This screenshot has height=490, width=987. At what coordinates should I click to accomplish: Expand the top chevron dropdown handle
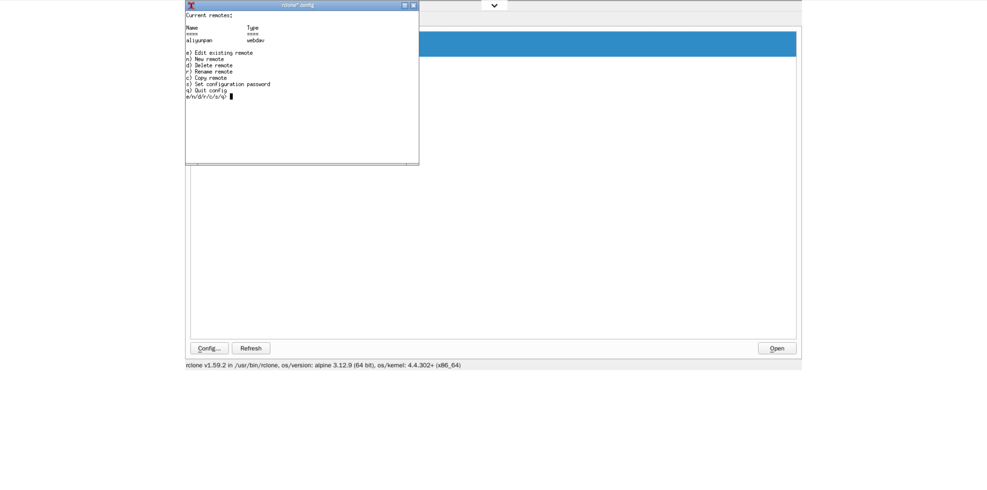tap(494, 5)
